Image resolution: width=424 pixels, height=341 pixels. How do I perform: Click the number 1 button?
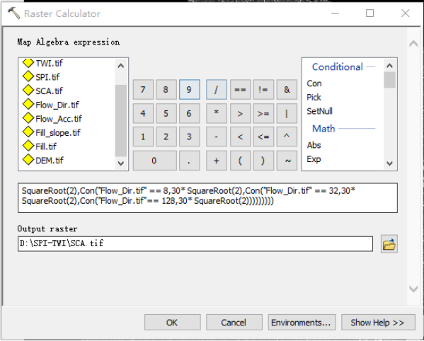pos(143,137)
